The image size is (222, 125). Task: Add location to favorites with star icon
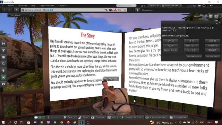pyautogui.click(x=125, y=10)
